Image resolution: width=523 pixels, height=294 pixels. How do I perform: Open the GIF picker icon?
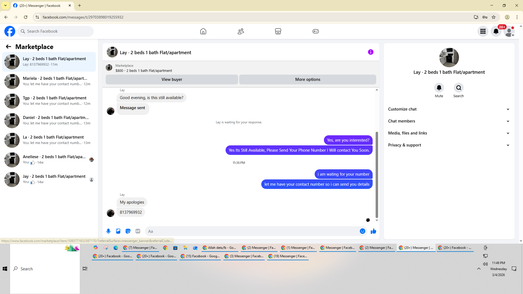pyautogui.click(x=138, y=231)
